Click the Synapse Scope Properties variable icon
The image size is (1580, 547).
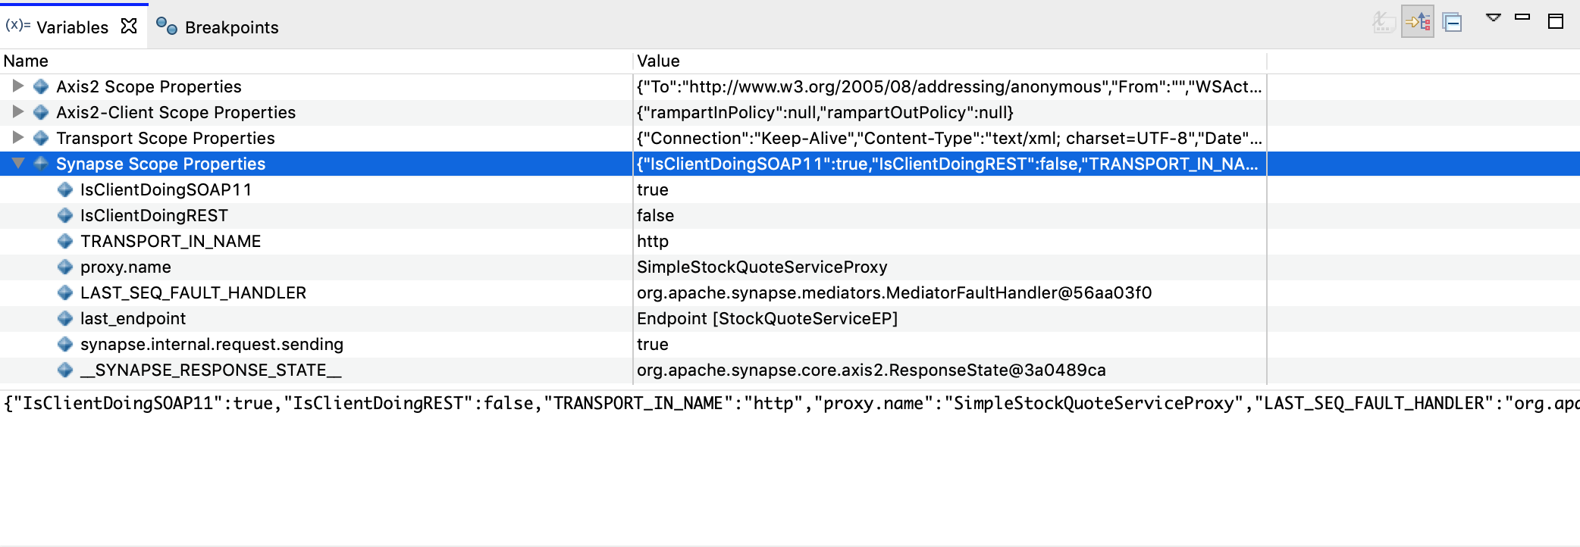pyautogui.click(x=41, y=164)
